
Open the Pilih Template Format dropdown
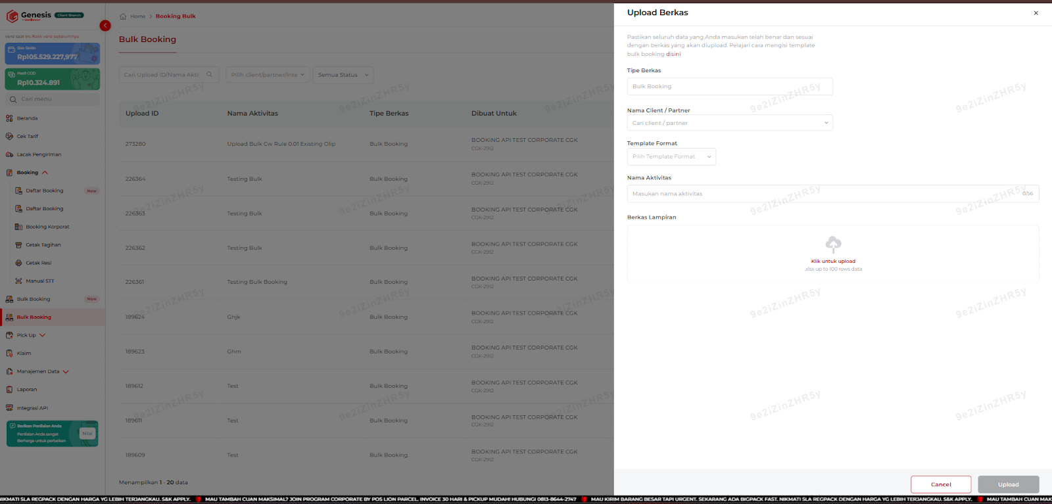pyautogui.click(x=671, y=156)
